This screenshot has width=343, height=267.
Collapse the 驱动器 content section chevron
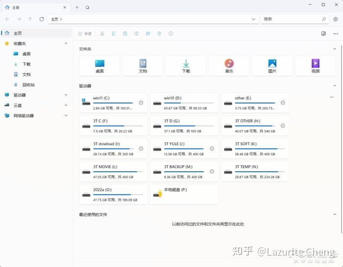tap(335, 85)
